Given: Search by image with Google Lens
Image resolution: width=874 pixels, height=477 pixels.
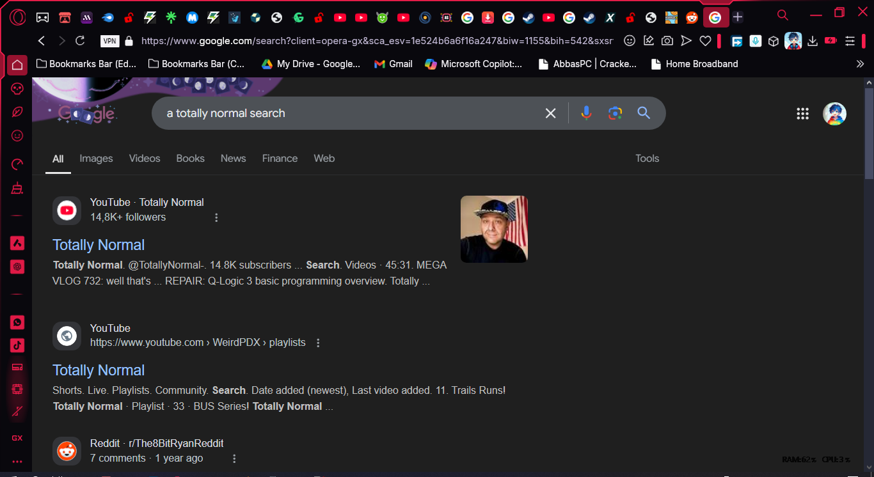Looking at the screenshot, I should click(615, 113).
